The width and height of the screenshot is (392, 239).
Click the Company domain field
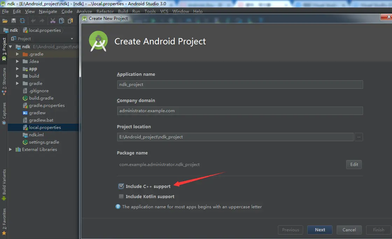240,110
